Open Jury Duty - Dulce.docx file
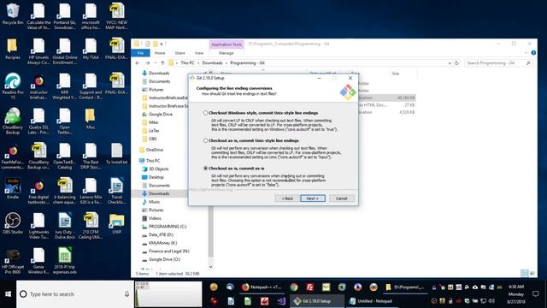This screenshot has width=547, height=308. click(x=65, y=226)
